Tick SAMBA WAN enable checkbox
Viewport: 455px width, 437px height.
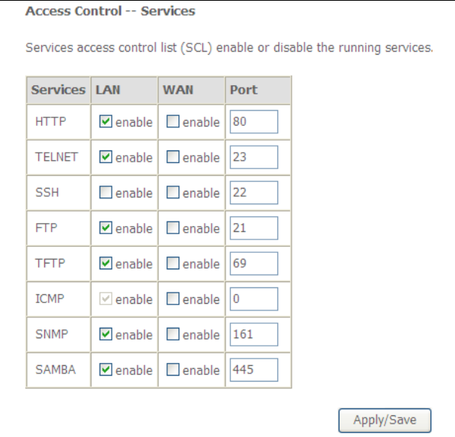[173, 370]
